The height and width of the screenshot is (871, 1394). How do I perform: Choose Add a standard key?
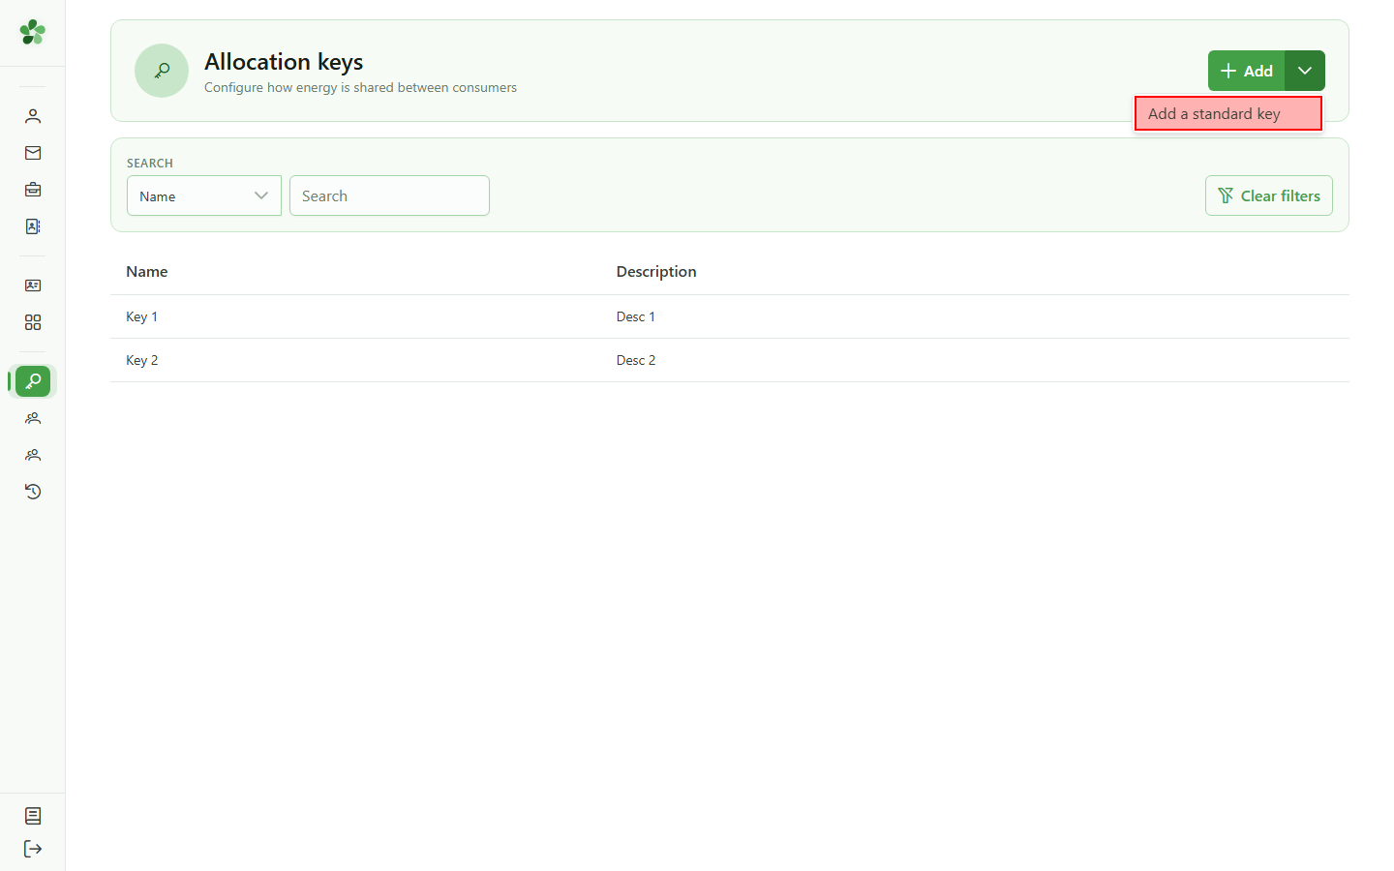1228,113
